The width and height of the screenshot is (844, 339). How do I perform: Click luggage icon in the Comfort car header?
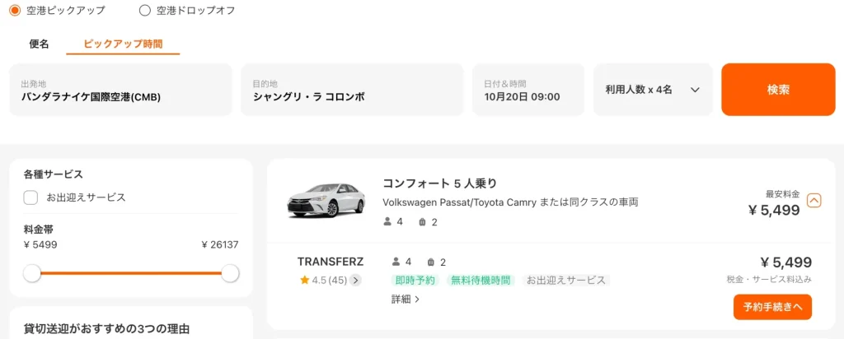[422, 222]
